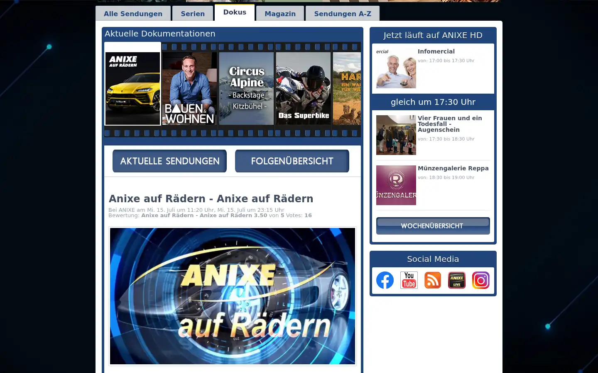Select Das Superbike thumbnail
Viewport: 598px width, 373px height.
(303, 88)
